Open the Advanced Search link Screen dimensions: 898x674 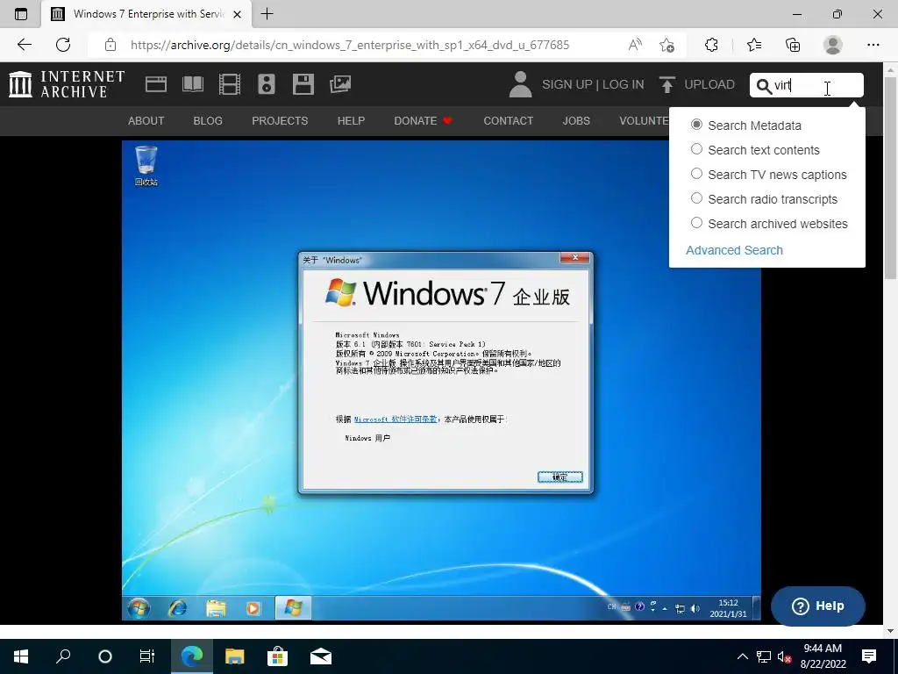pyautogui.click(x=734, y=250)
